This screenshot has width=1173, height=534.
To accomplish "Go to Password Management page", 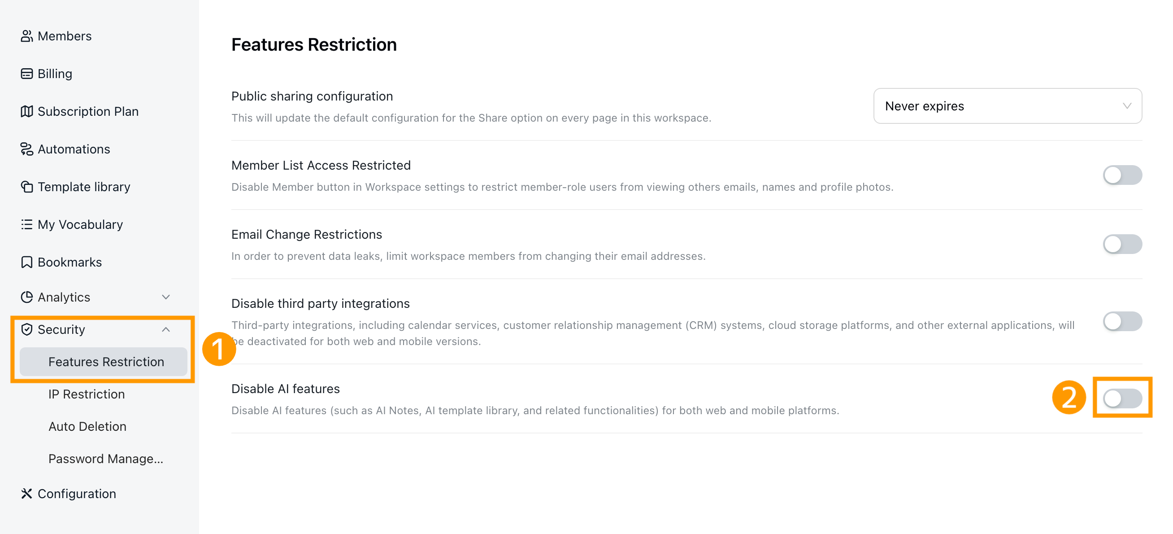I will coord(106,459).
